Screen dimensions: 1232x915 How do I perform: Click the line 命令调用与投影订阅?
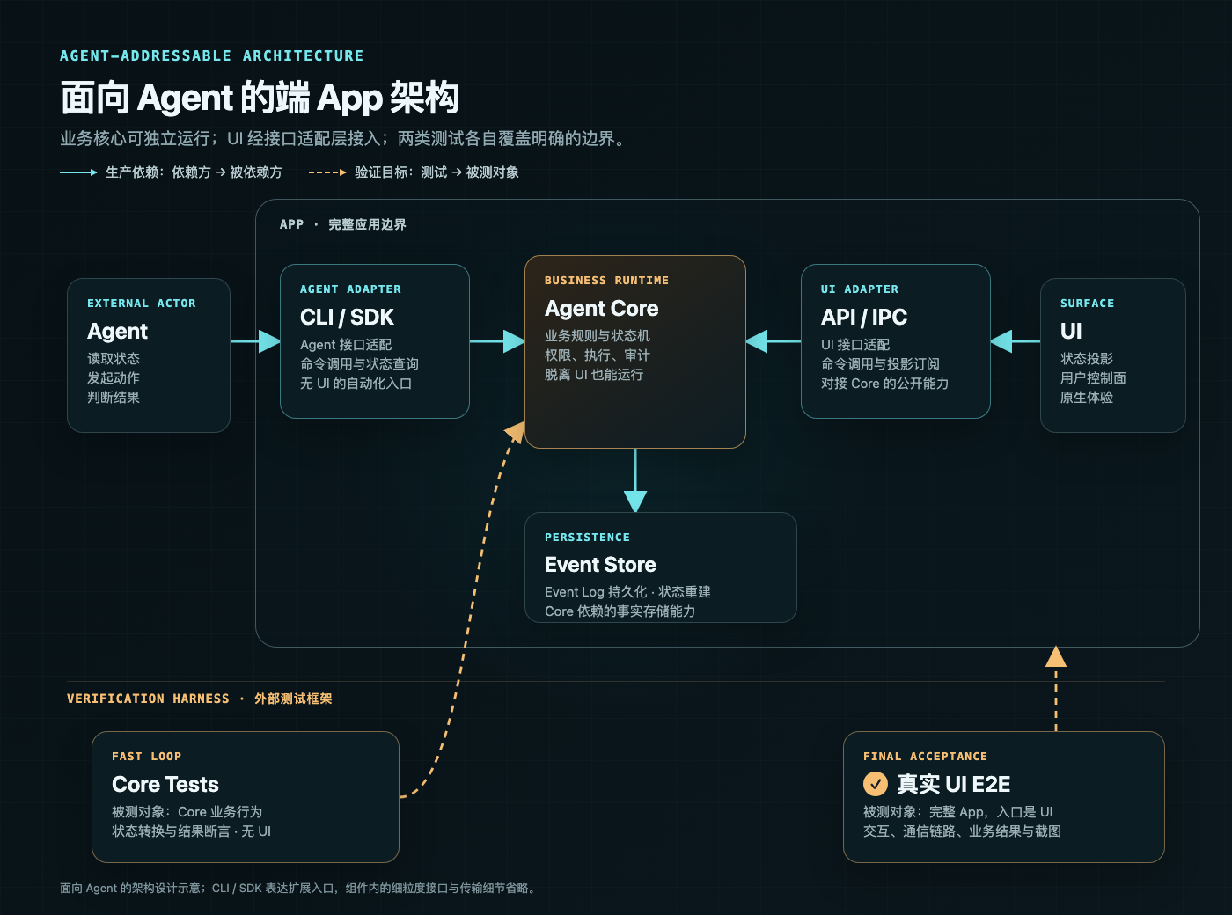(x=880, y=364)
